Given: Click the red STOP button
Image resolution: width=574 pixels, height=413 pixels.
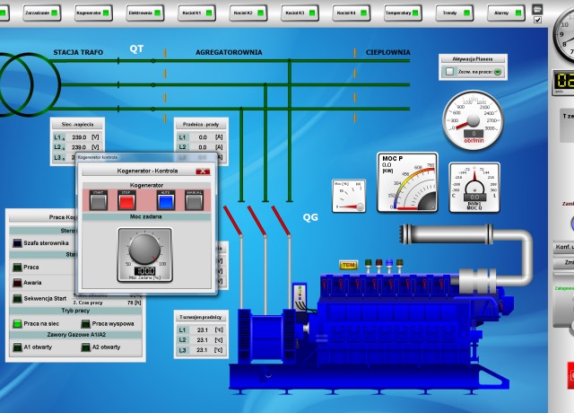Looking at the screenshot, I should tap(126, 200).
